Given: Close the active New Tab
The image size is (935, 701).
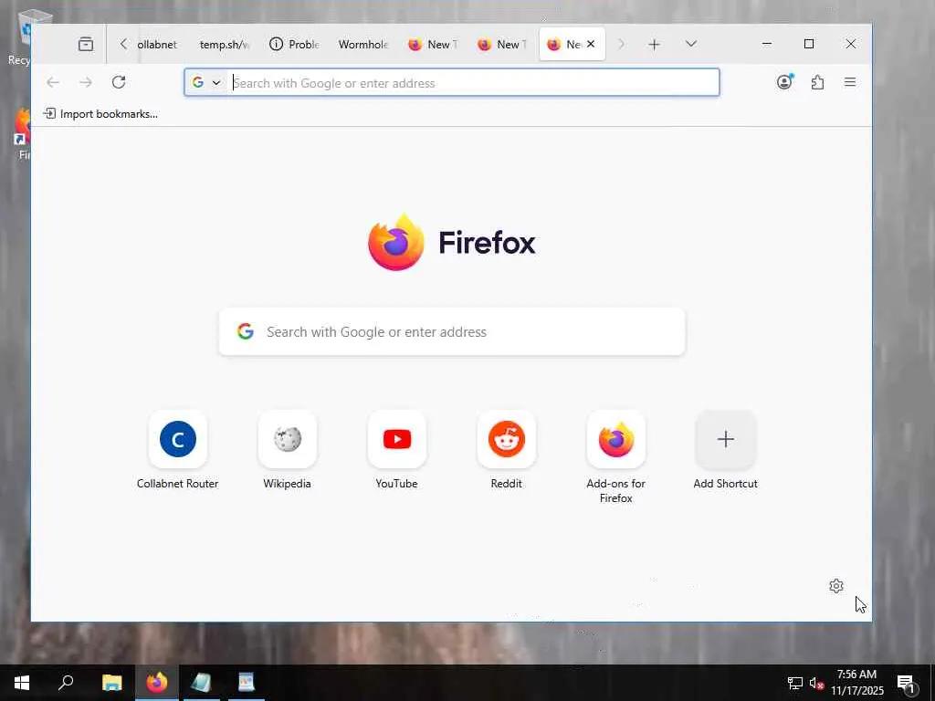Looking at the screenshot, I should coord(591,44).
